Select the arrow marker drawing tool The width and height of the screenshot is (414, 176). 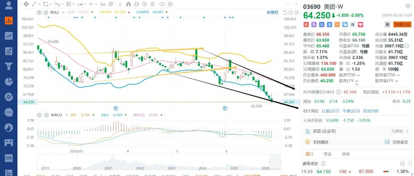tap(91, 4)
